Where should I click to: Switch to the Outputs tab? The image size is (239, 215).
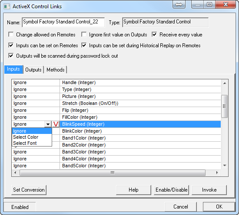coord(33,70)
